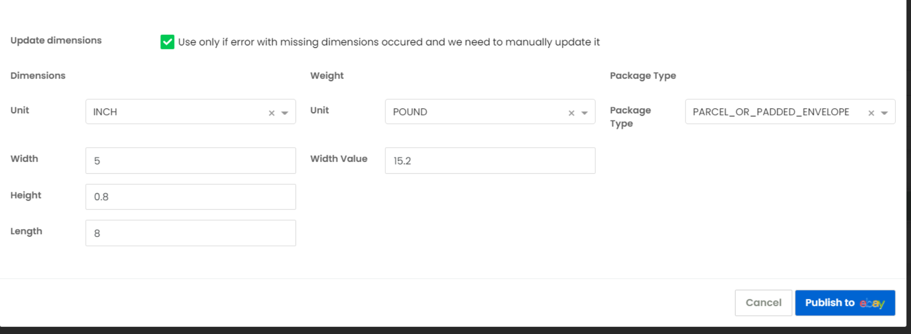Viewport: 911px width, 334px height.
Task: Click the Update dimensions label
Action: click(56, 41)
